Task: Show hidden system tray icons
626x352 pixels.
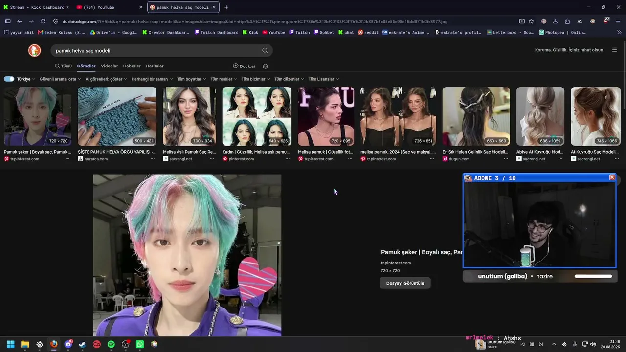Action: (554, 344)
